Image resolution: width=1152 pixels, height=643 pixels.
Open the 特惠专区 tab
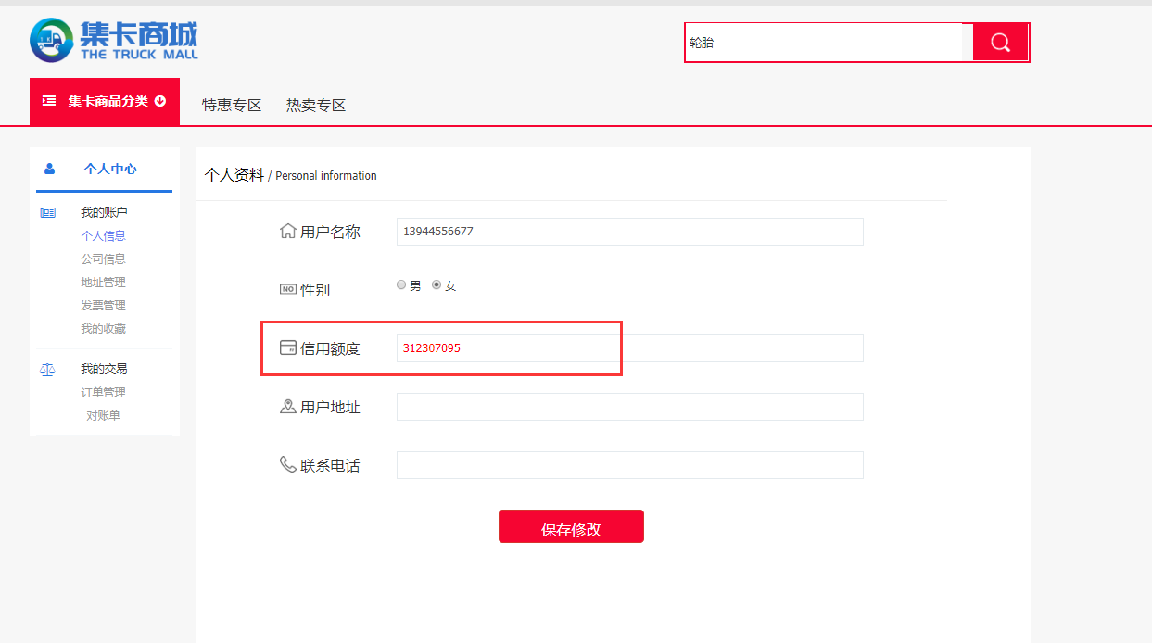click(x=232, y=106)
